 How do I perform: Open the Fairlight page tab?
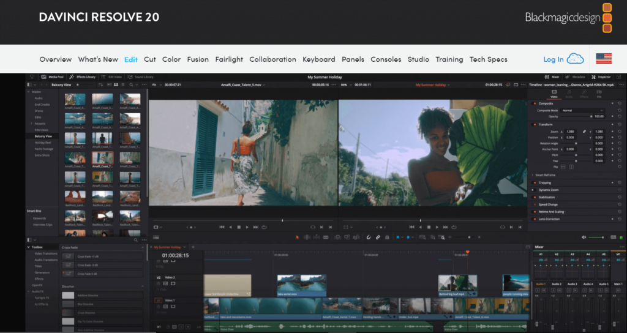click(x=229, y=59)
